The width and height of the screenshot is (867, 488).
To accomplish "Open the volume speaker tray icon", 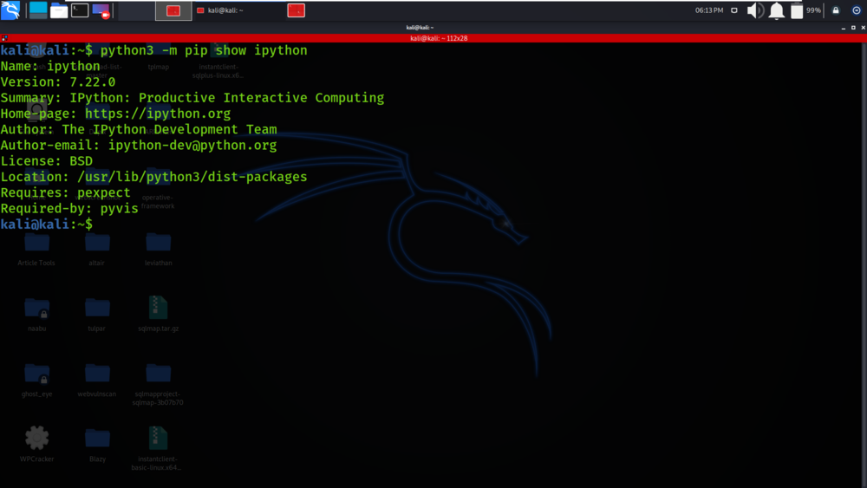I will point(755,10).
